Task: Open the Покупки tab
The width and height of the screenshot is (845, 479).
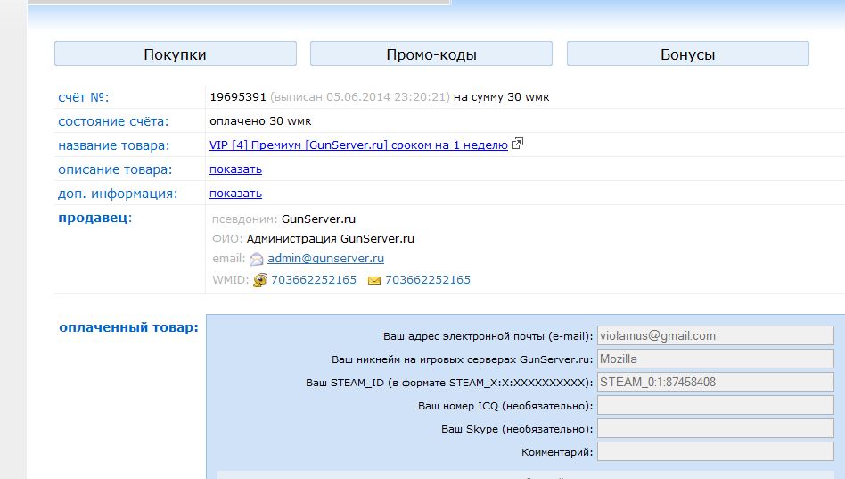Action: coord(175,54)
